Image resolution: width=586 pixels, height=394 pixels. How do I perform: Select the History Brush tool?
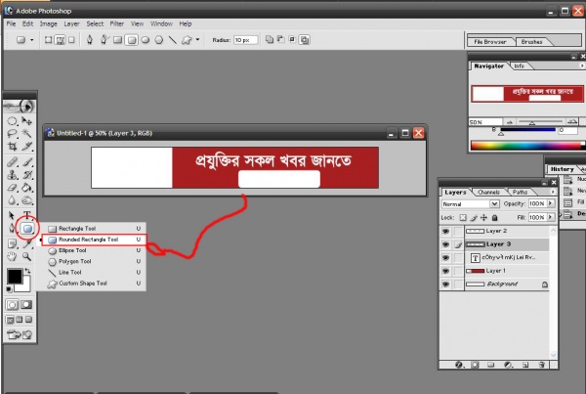(x=26, y=175)
